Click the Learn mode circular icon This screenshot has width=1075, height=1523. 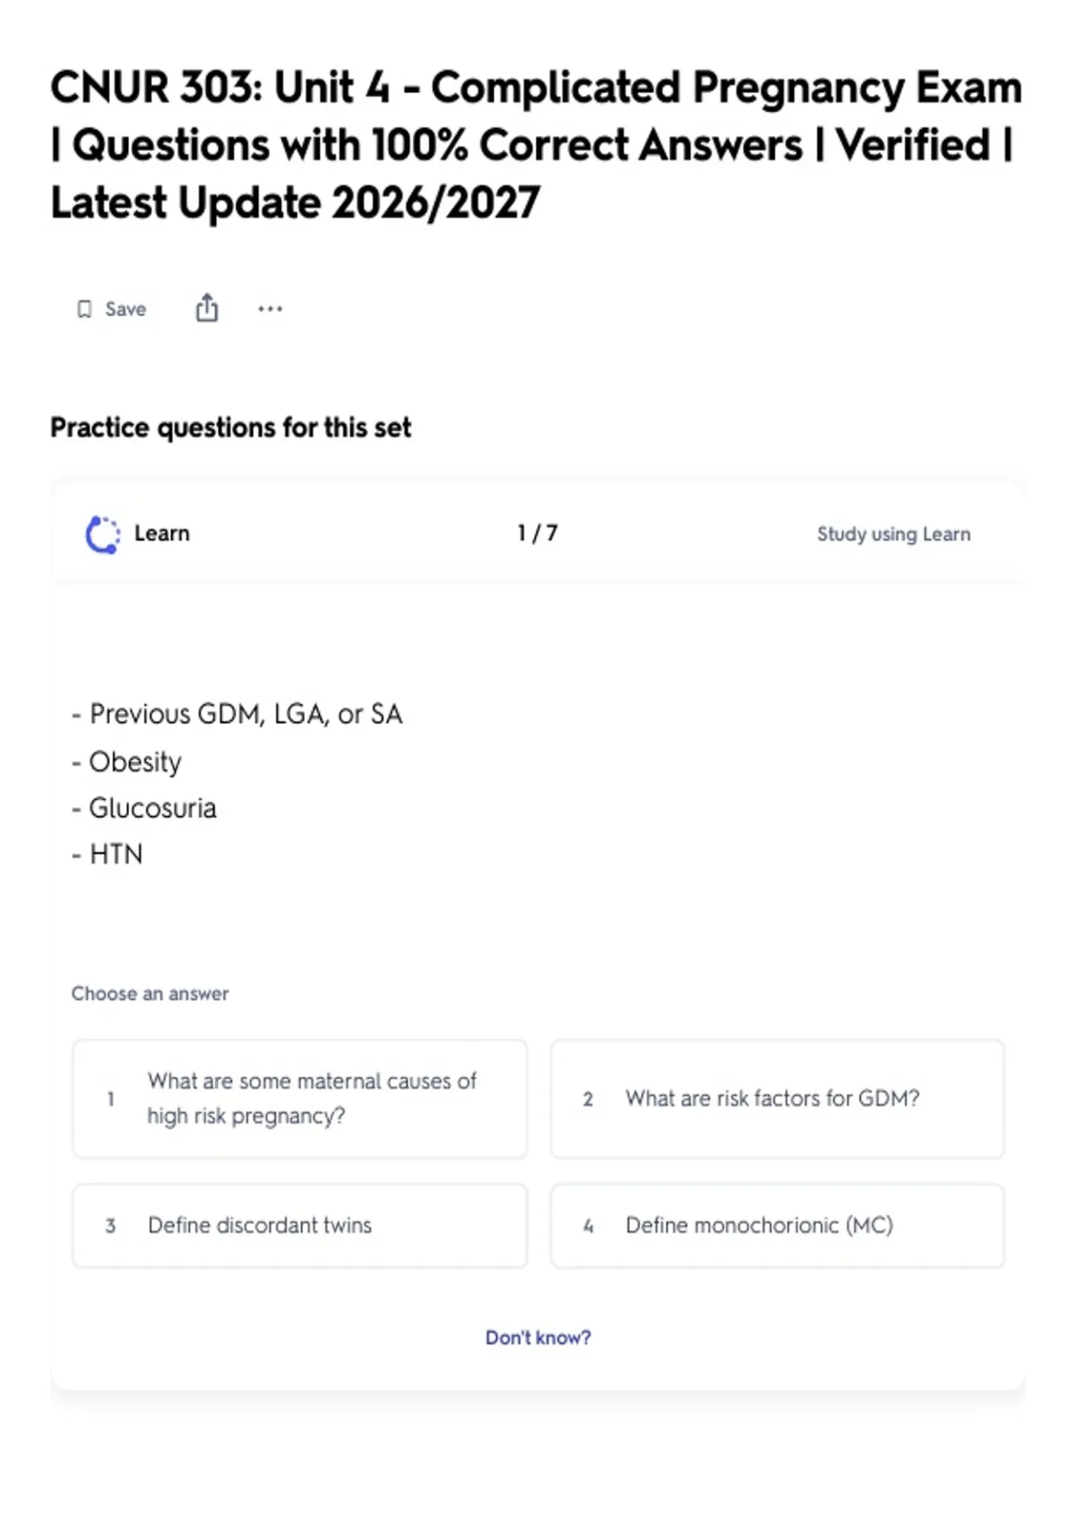[x=102, y=534]
